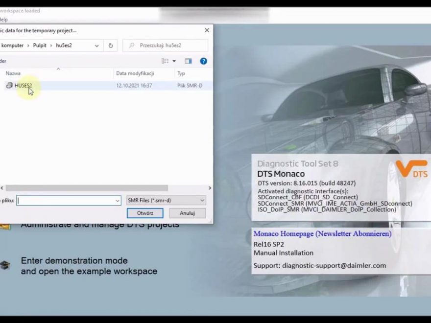431x323 pixels.
Task: Click the search magnifier icon
Action: click(132, 46)
